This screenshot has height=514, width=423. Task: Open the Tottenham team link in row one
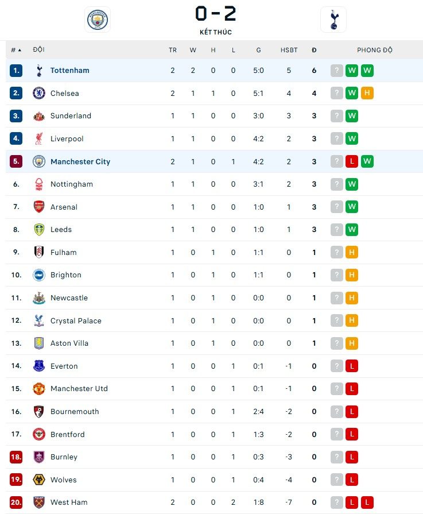click(70, 71)
